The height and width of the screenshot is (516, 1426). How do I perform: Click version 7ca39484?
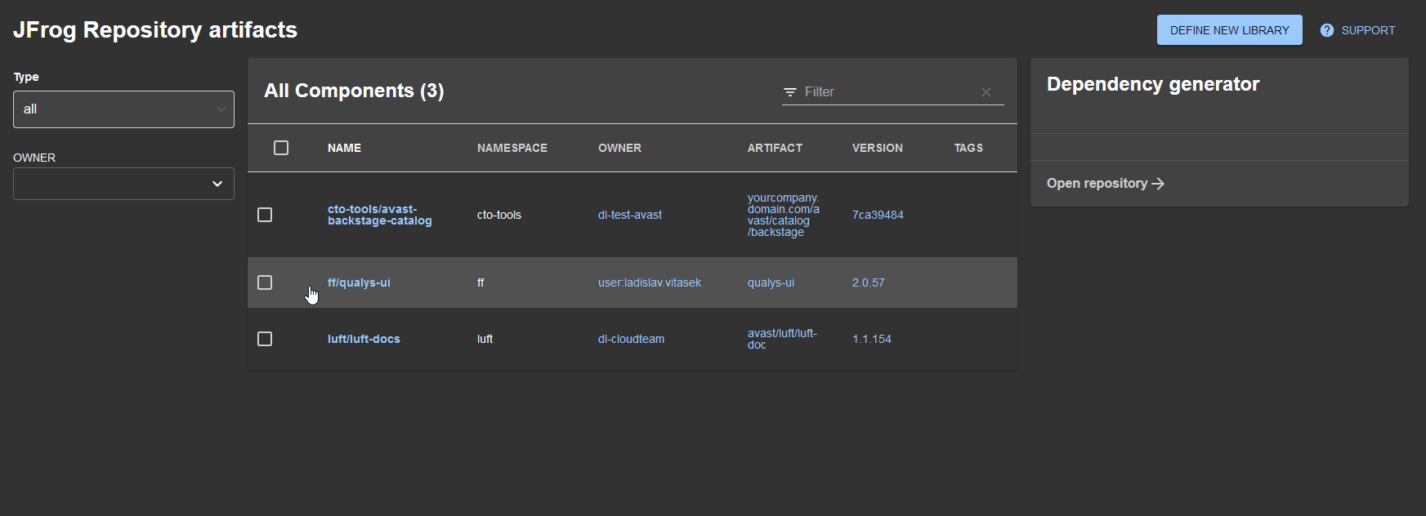pos(878,215)
